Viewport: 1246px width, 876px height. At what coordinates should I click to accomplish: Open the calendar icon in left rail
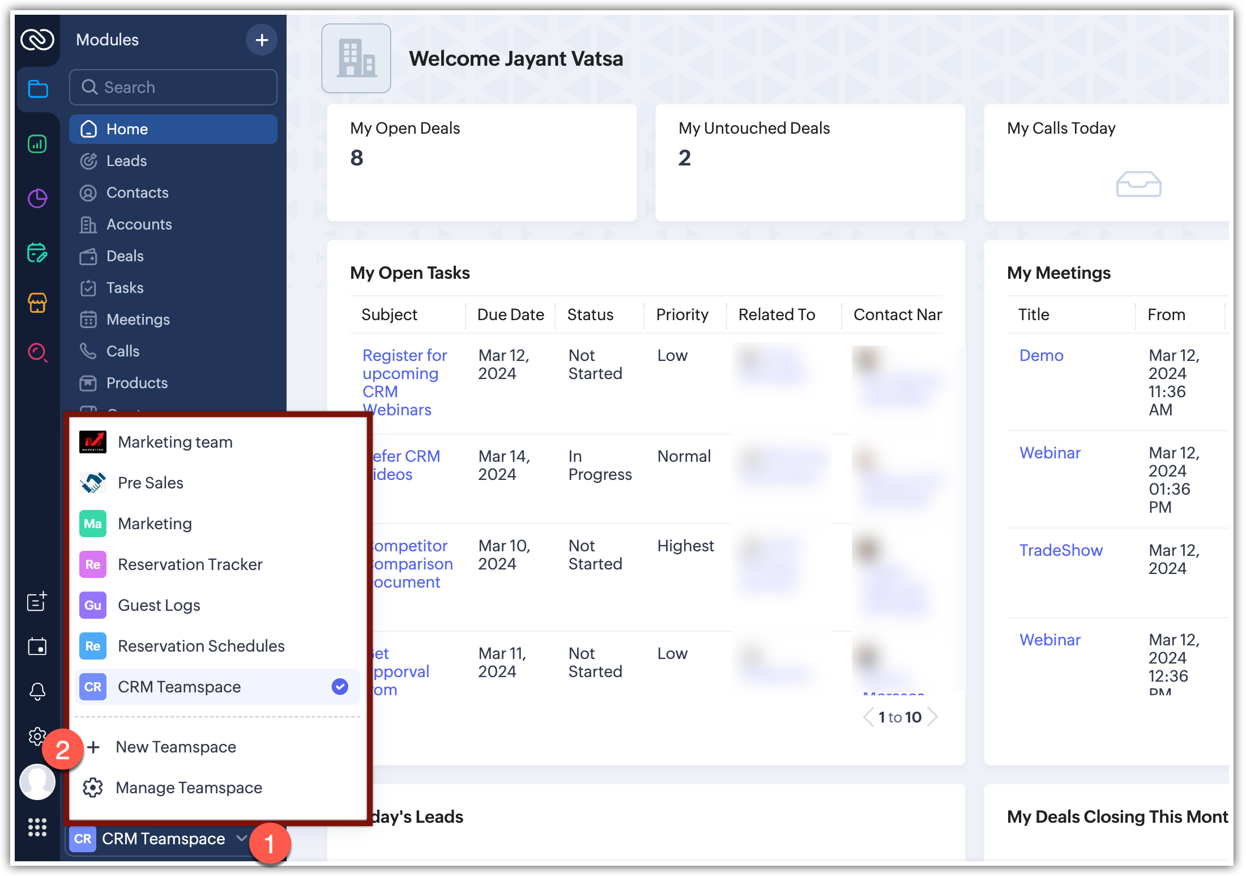pos(37,647)
